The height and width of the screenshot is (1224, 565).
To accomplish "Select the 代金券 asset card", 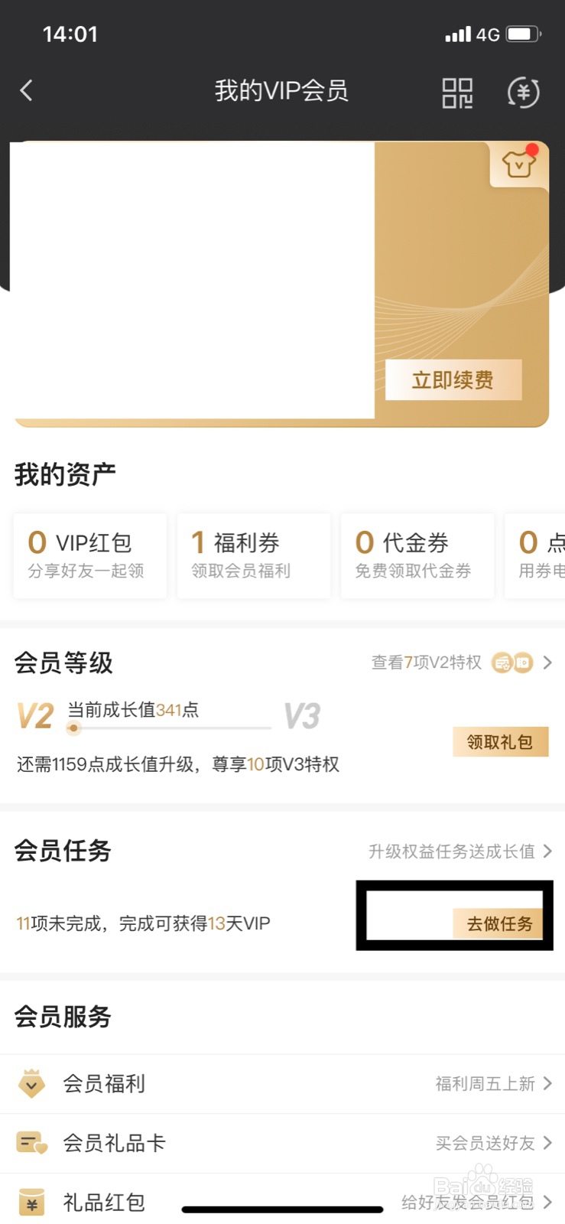I will point(417,555).
